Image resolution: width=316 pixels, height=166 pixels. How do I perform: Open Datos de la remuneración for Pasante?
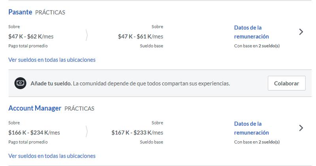pyautogui.click(x=251, y=32)
